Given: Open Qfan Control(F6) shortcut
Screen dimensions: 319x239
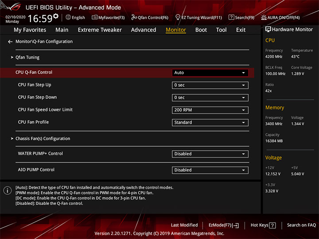Looking at the screenshot, I should [x=153, y=18].
